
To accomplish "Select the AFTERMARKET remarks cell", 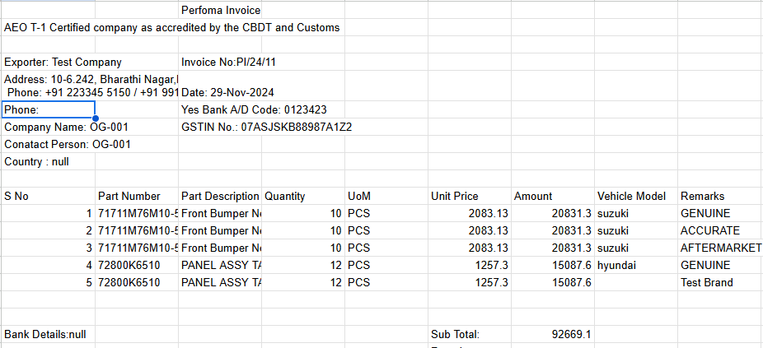I will point(717,248).
